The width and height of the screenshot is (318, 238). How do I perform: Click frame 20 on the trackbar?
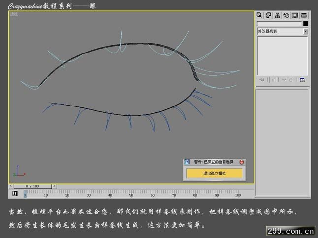coord(67,195)
